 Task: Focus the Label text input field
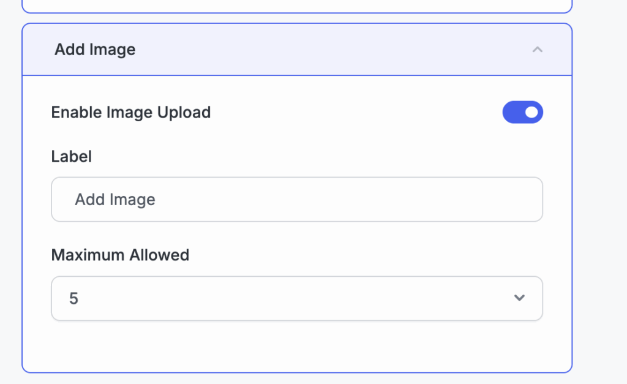point(297,200)
